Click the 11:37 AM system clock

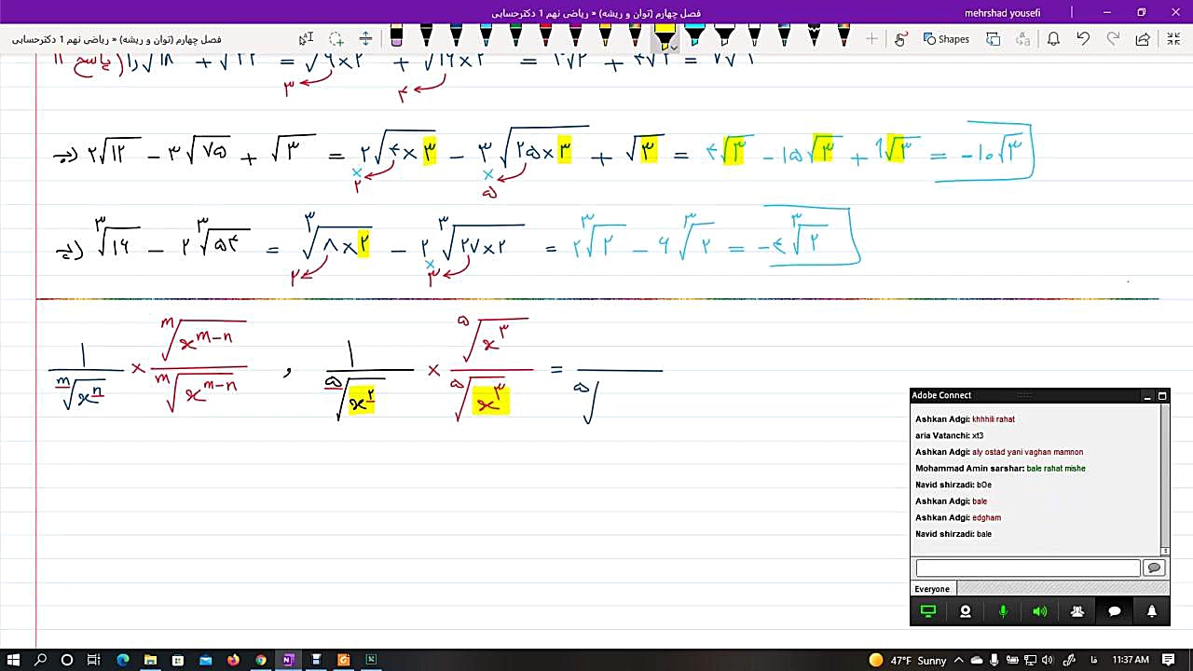pyautogui.click(x=1131, y=660)
